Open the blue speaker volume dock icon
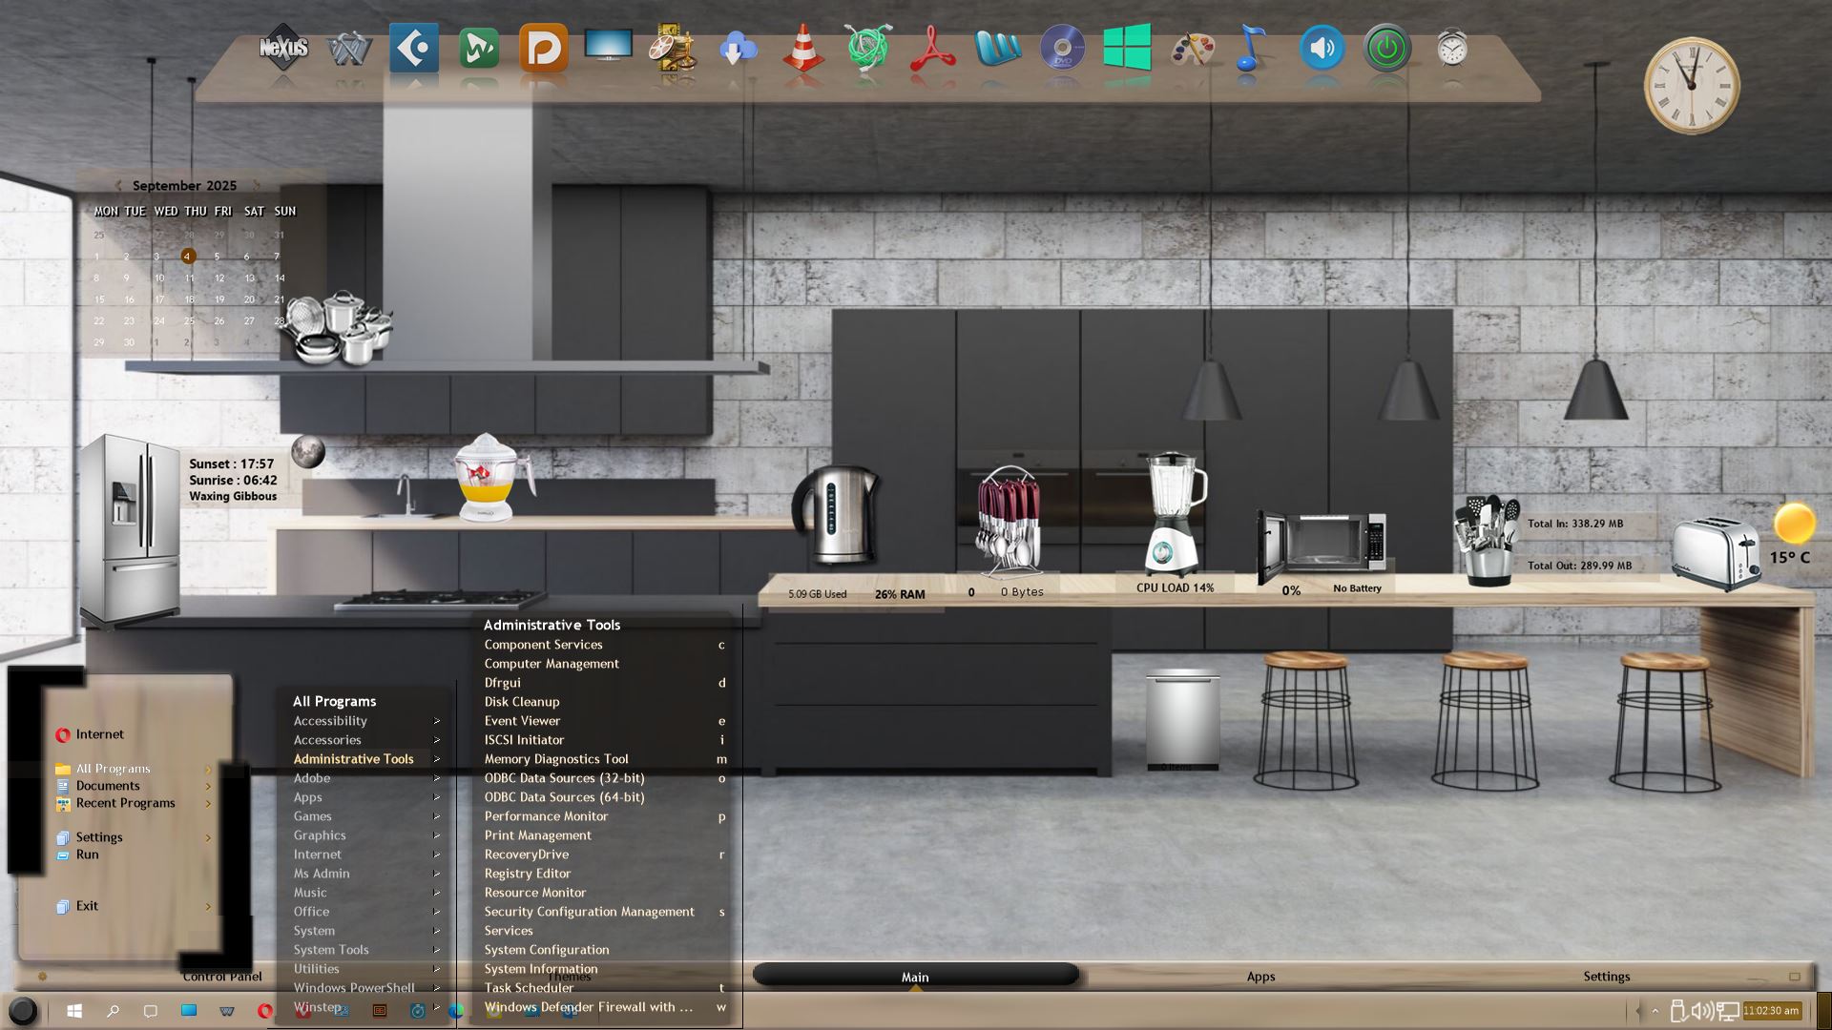Viewport: 1832px width, 1030px height. [x=1322, y=48]
